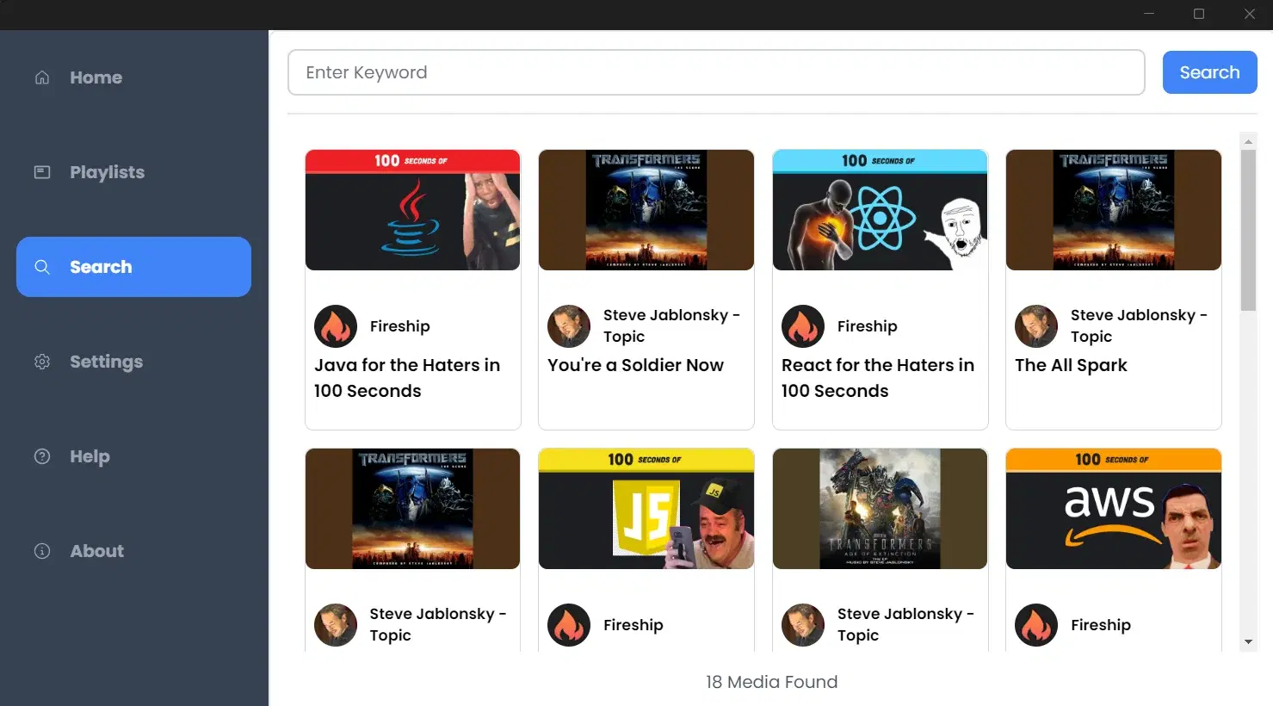
Task: Click Fireship avatar under the JS thumbnail
Action: 569,625
